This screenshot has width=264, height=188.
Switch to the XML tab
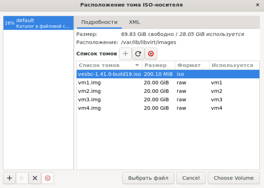point(134,22)
